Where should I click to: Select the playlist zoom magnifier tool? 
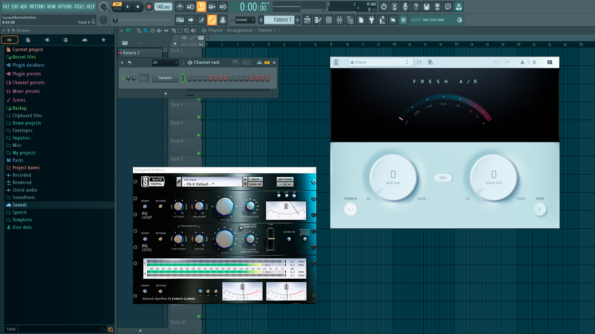click(186, 30)
